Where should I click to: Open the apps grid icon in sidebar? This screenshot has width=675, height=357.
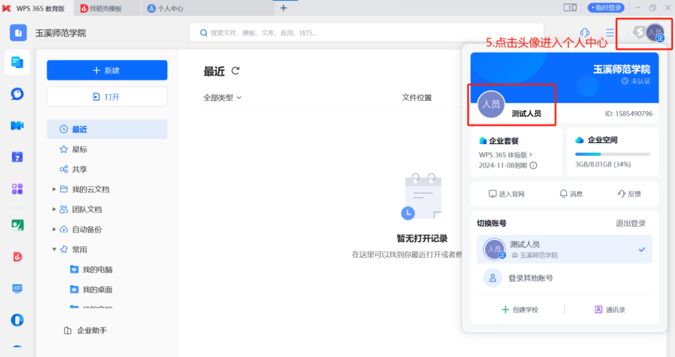coord(17,189)
